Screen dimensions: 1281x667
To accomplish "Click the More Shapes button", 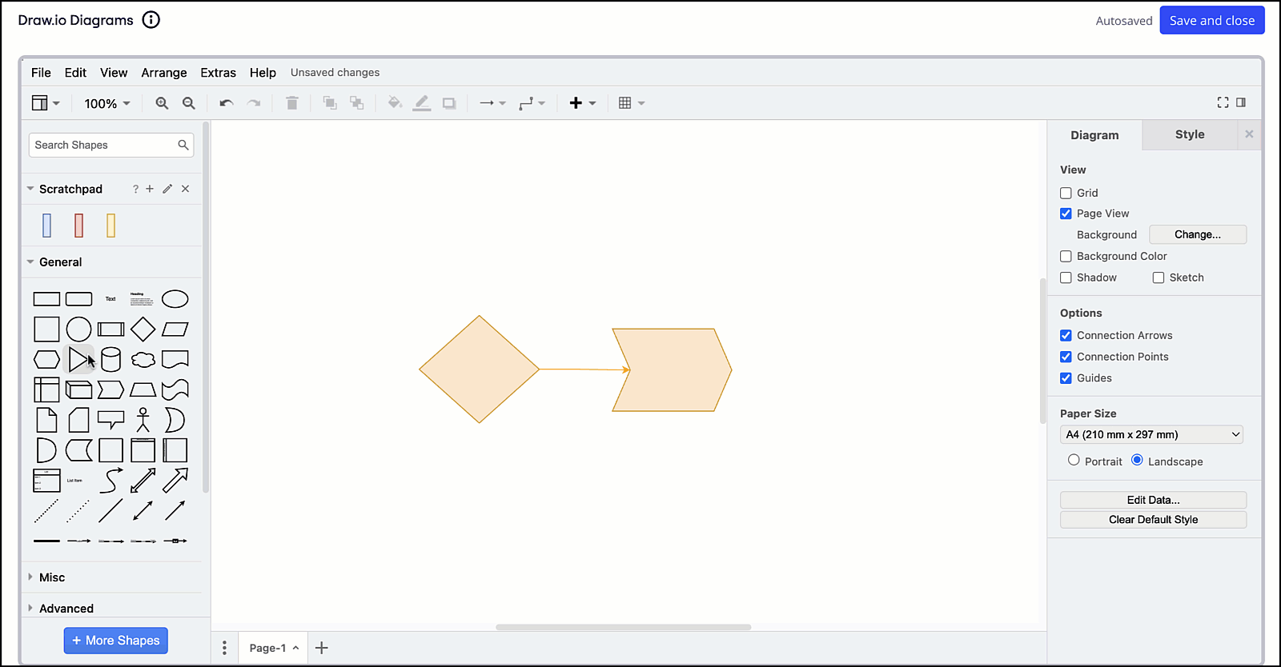I will point(116,641).
